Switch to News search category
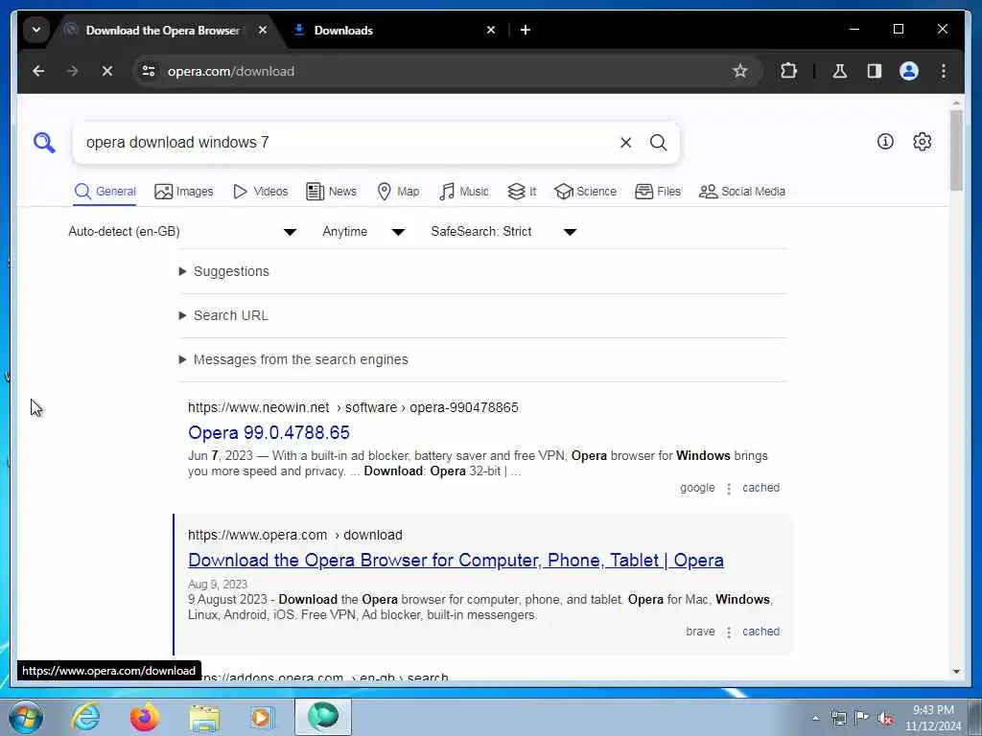Screen dimensions: 982x736 coord(331,192)
